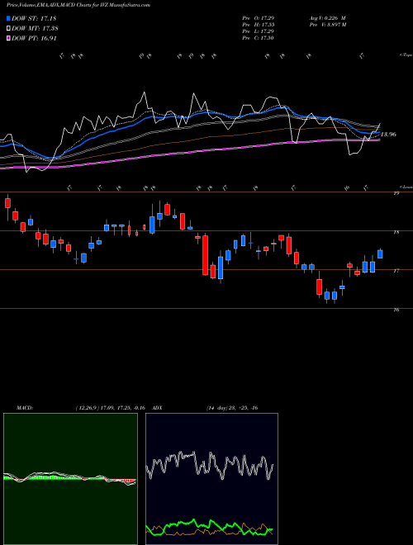Click the 'MACD:' panel heading
This screenshot has width=413, height=545.
(24, 408)
